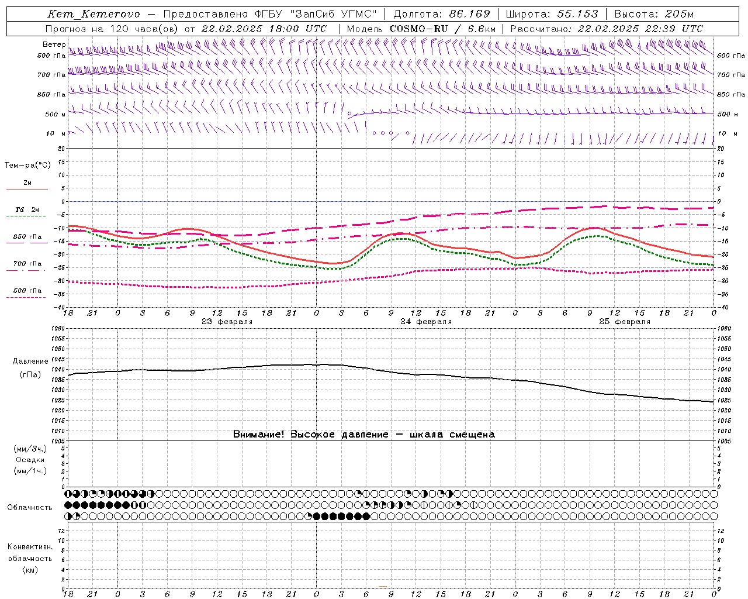This screenshot has width=748, height=599.
Task: Click the small orange convective cloud marker
Action: pos(382,586)
